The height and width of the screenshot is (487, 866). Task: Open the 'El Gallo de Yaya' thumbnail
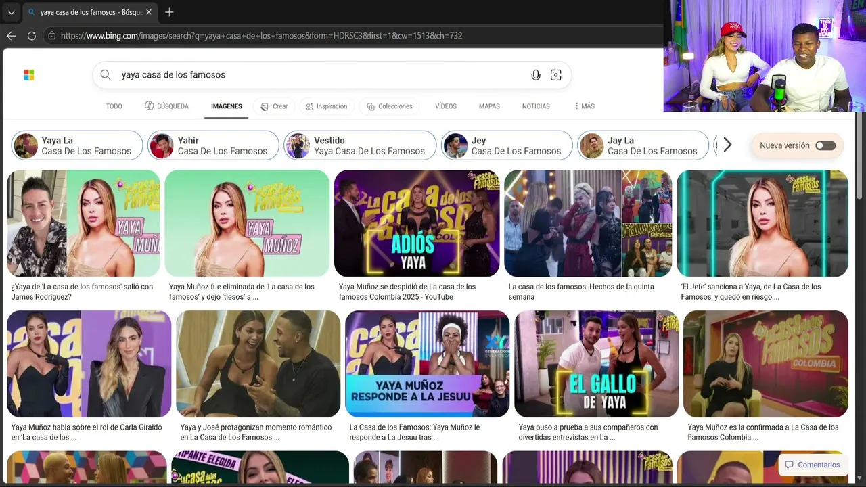point(597,364)
